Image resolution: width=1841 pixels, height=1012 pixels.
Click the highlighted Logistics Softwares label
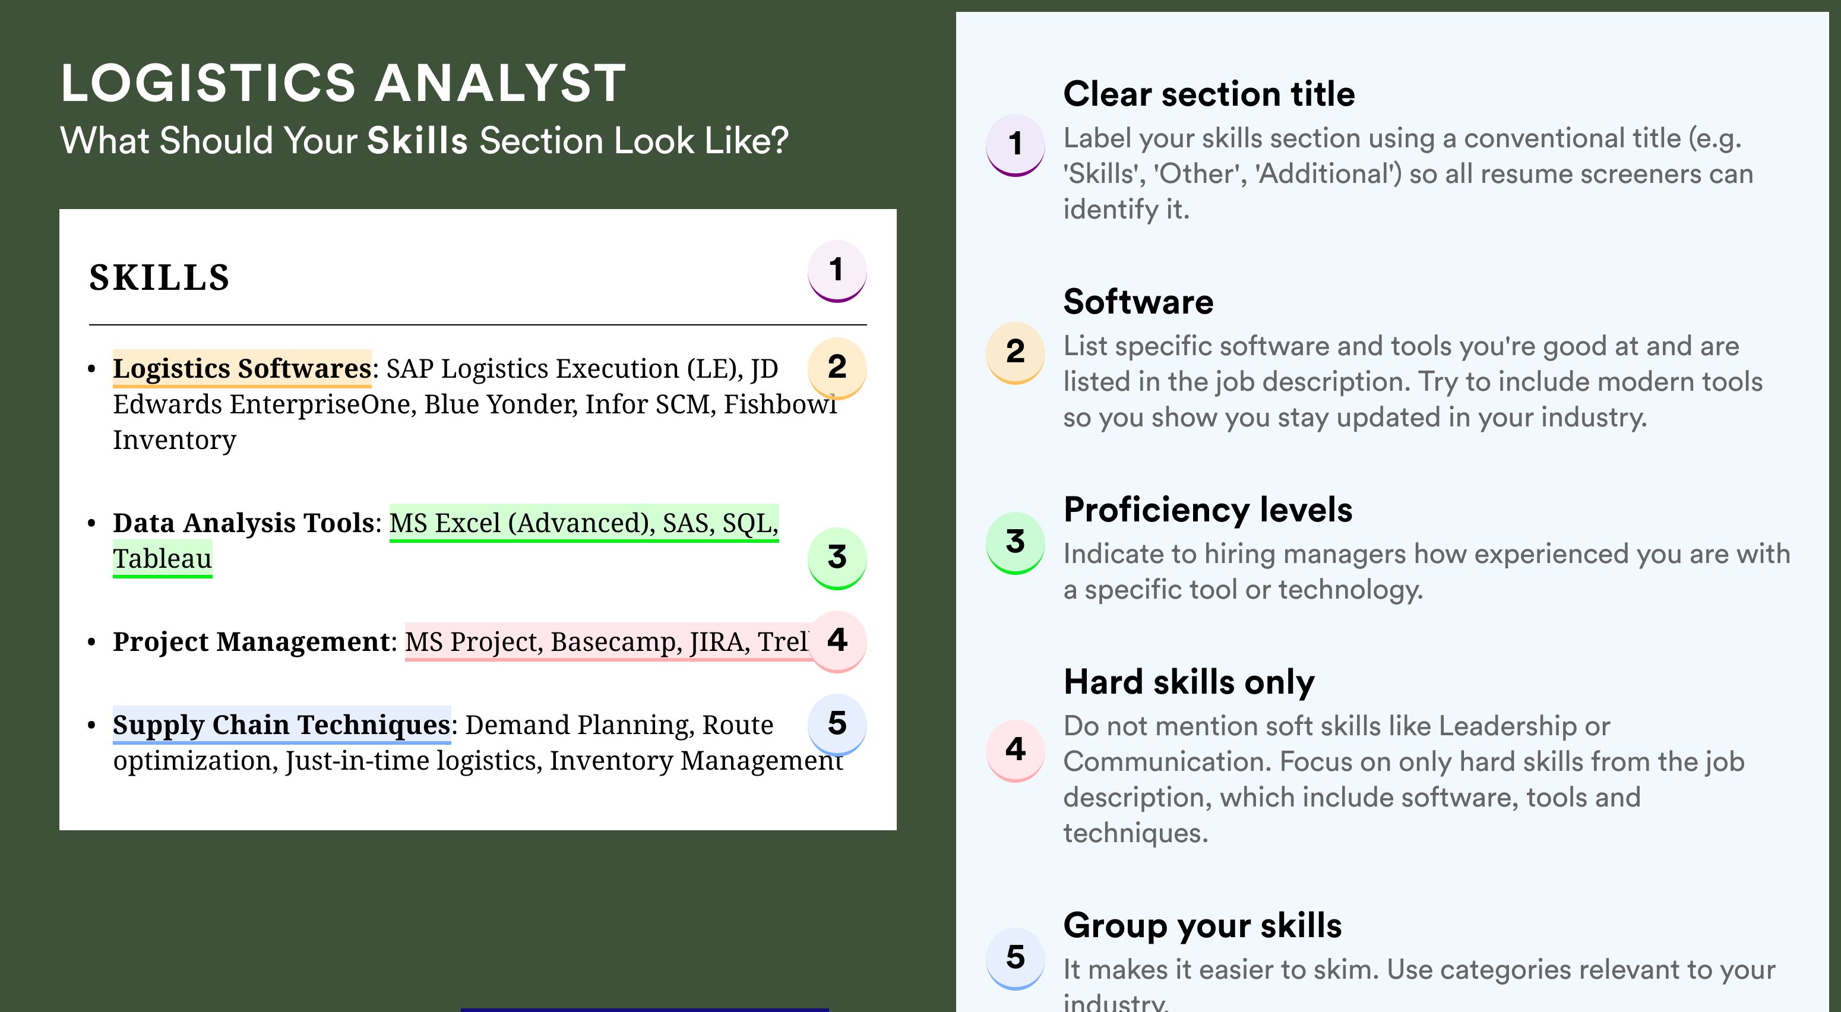click(242, 369)
